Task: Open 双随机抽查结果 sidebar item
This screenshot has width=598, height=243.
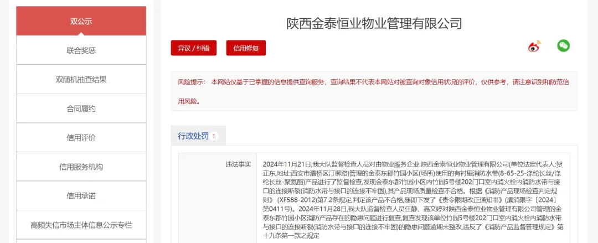Action: (x=81, y=79)
